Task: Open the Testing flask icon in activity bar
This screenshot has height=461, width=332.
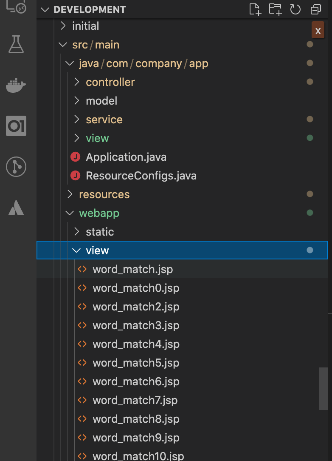Action: coord(16,44)
